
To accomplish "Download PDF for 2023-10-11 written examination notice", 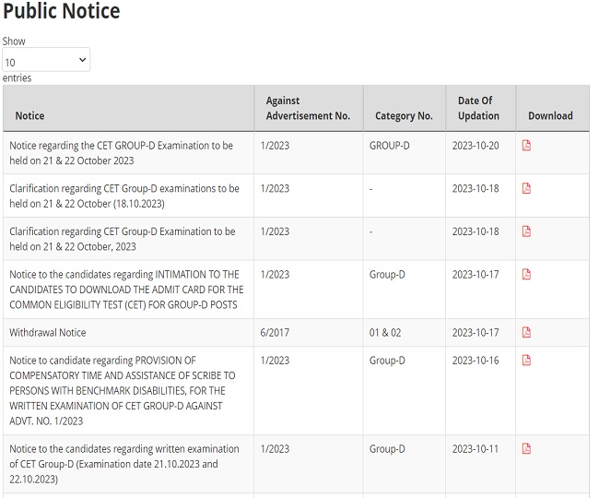I will coord(526,449).
